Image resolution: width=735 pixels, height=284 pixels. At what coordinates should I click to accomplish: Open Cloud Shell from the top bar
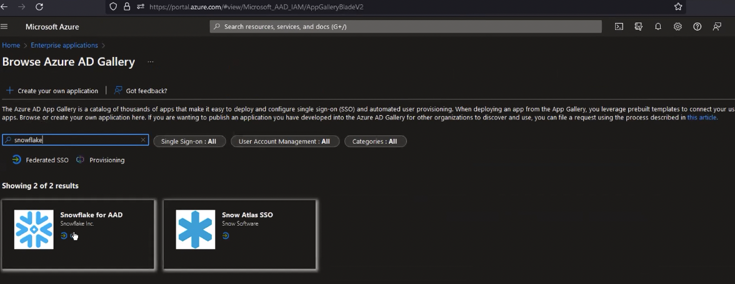619,27
